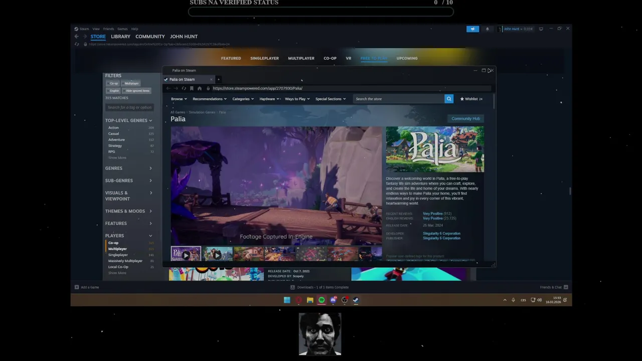The width and height of the screenshot is (642, 361).
Task: Select the SINGLEPLAYER category tab
Action: [264, 58]
